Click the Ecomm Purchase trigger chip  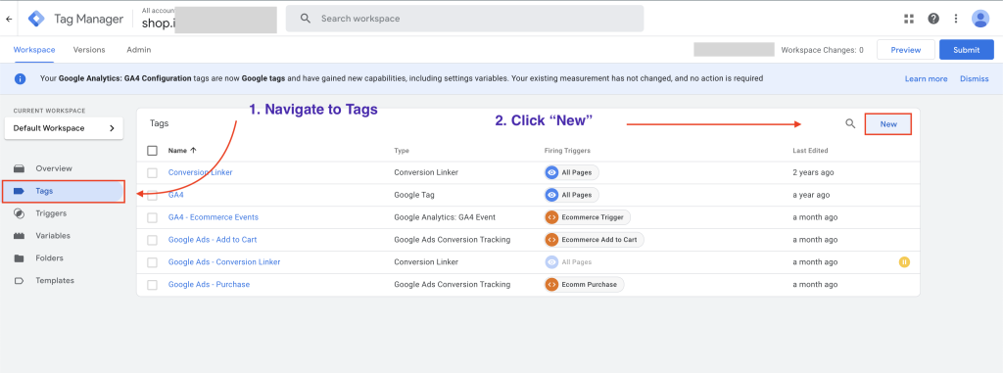(584, 284)
